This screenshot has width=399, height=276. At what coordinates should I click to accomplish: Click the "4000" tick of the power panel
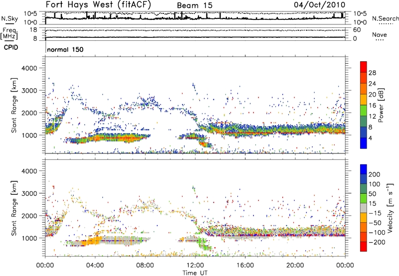[x=29, y=68]
